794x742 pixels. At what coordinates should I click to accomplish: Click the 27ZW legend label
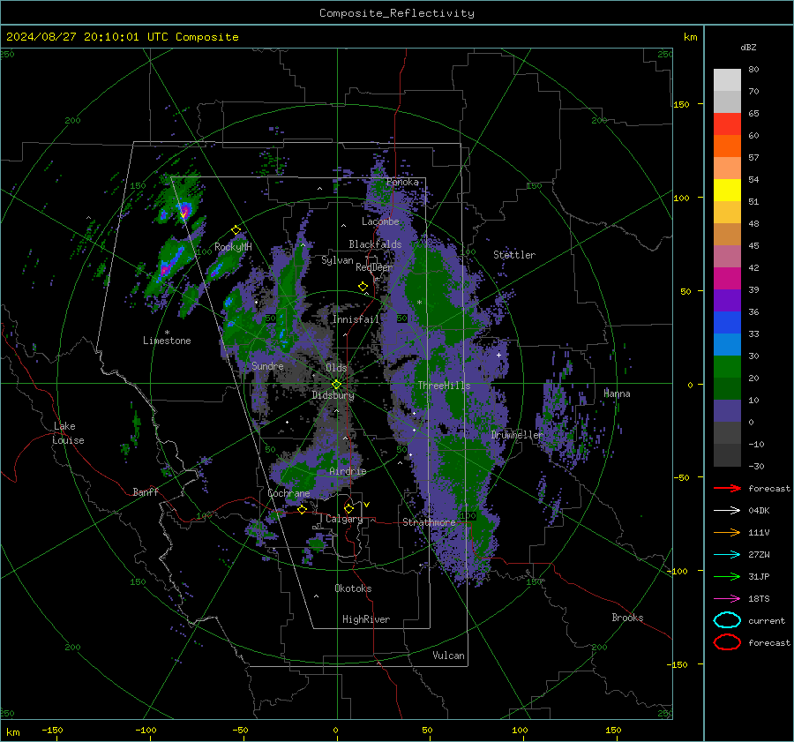point(759,555)
